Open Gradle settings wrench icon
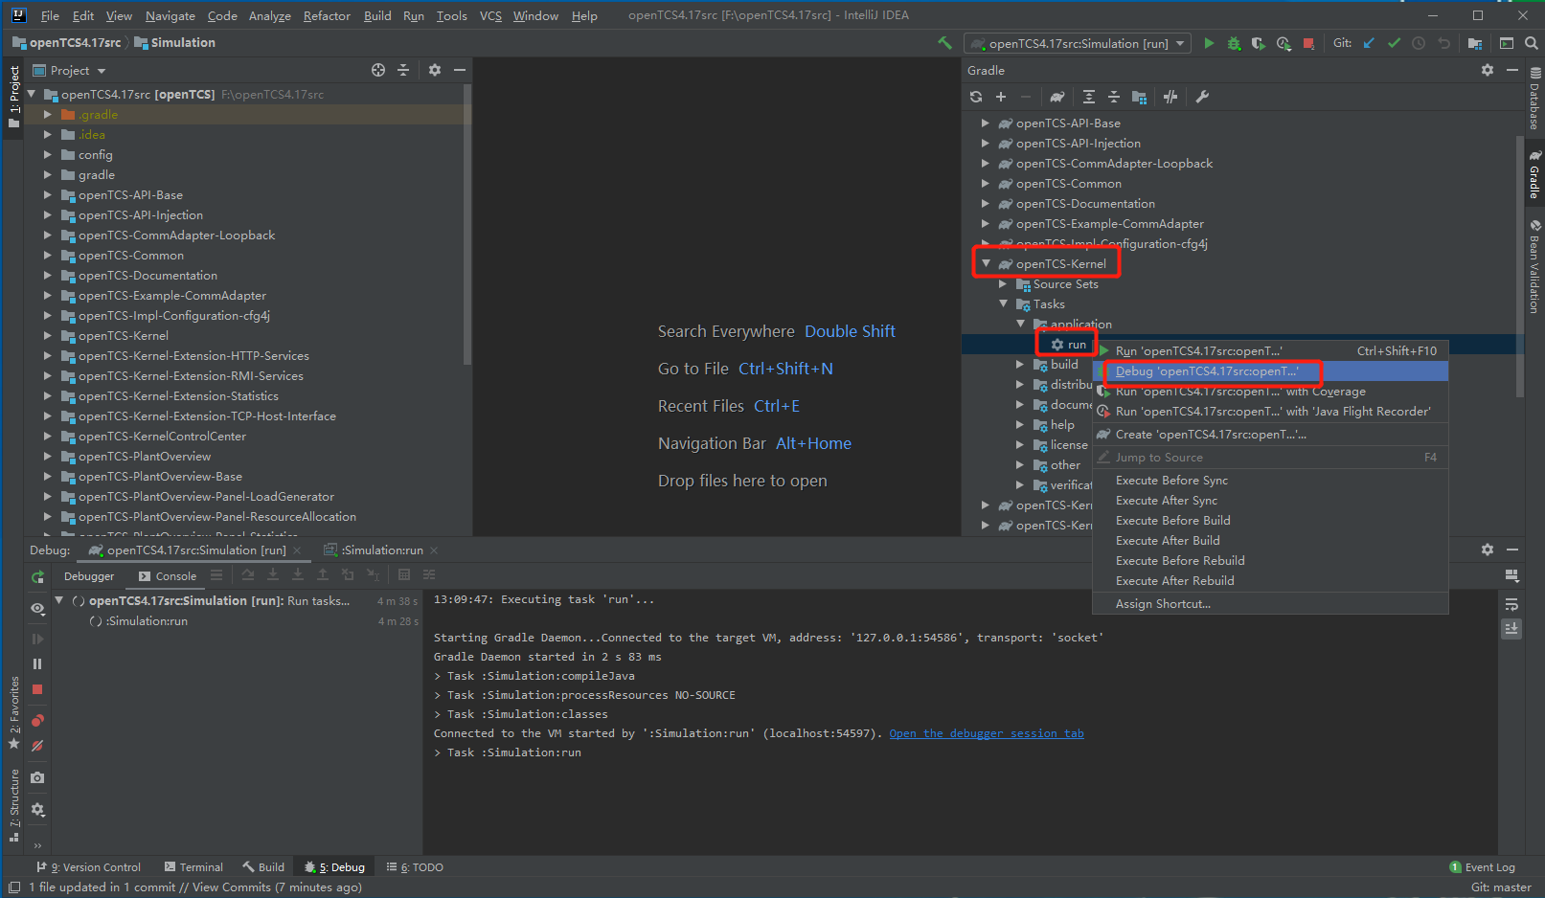 (1202, 97)
